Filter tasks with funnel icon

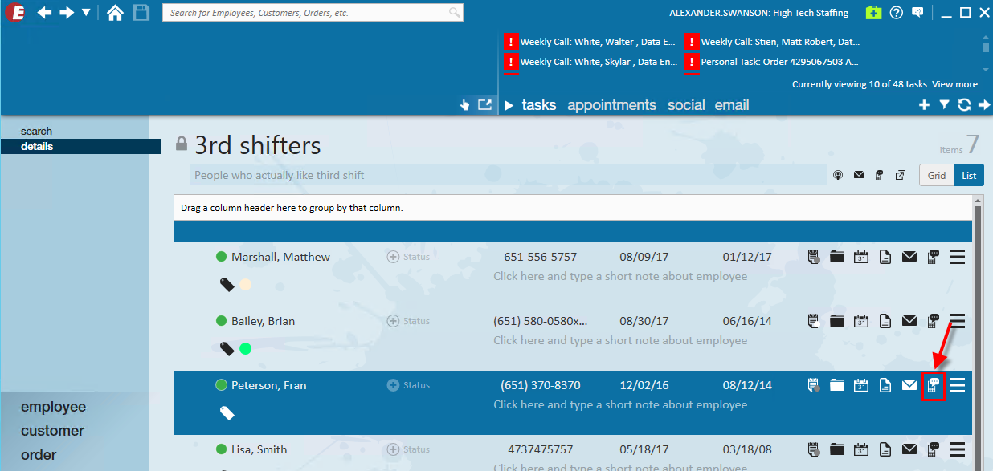click(944, 105)
